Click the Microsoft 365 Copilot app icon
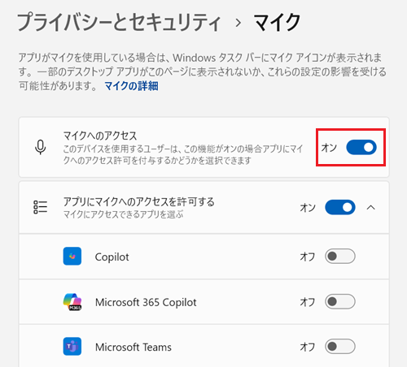Image resolution: width=407 pixels, height=367 pixels. pos(72,301)
